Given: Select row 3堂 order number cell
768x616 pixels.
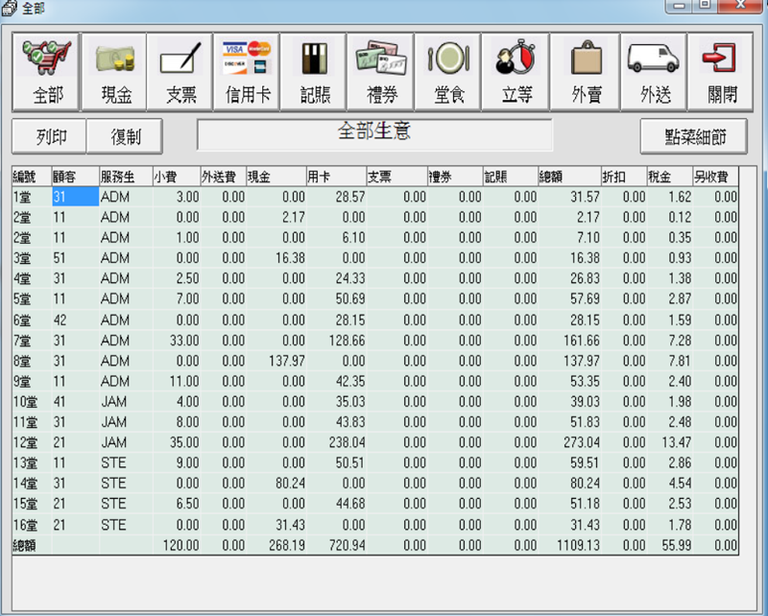Looking at the screenshot, I should click(x=32, y=258).
